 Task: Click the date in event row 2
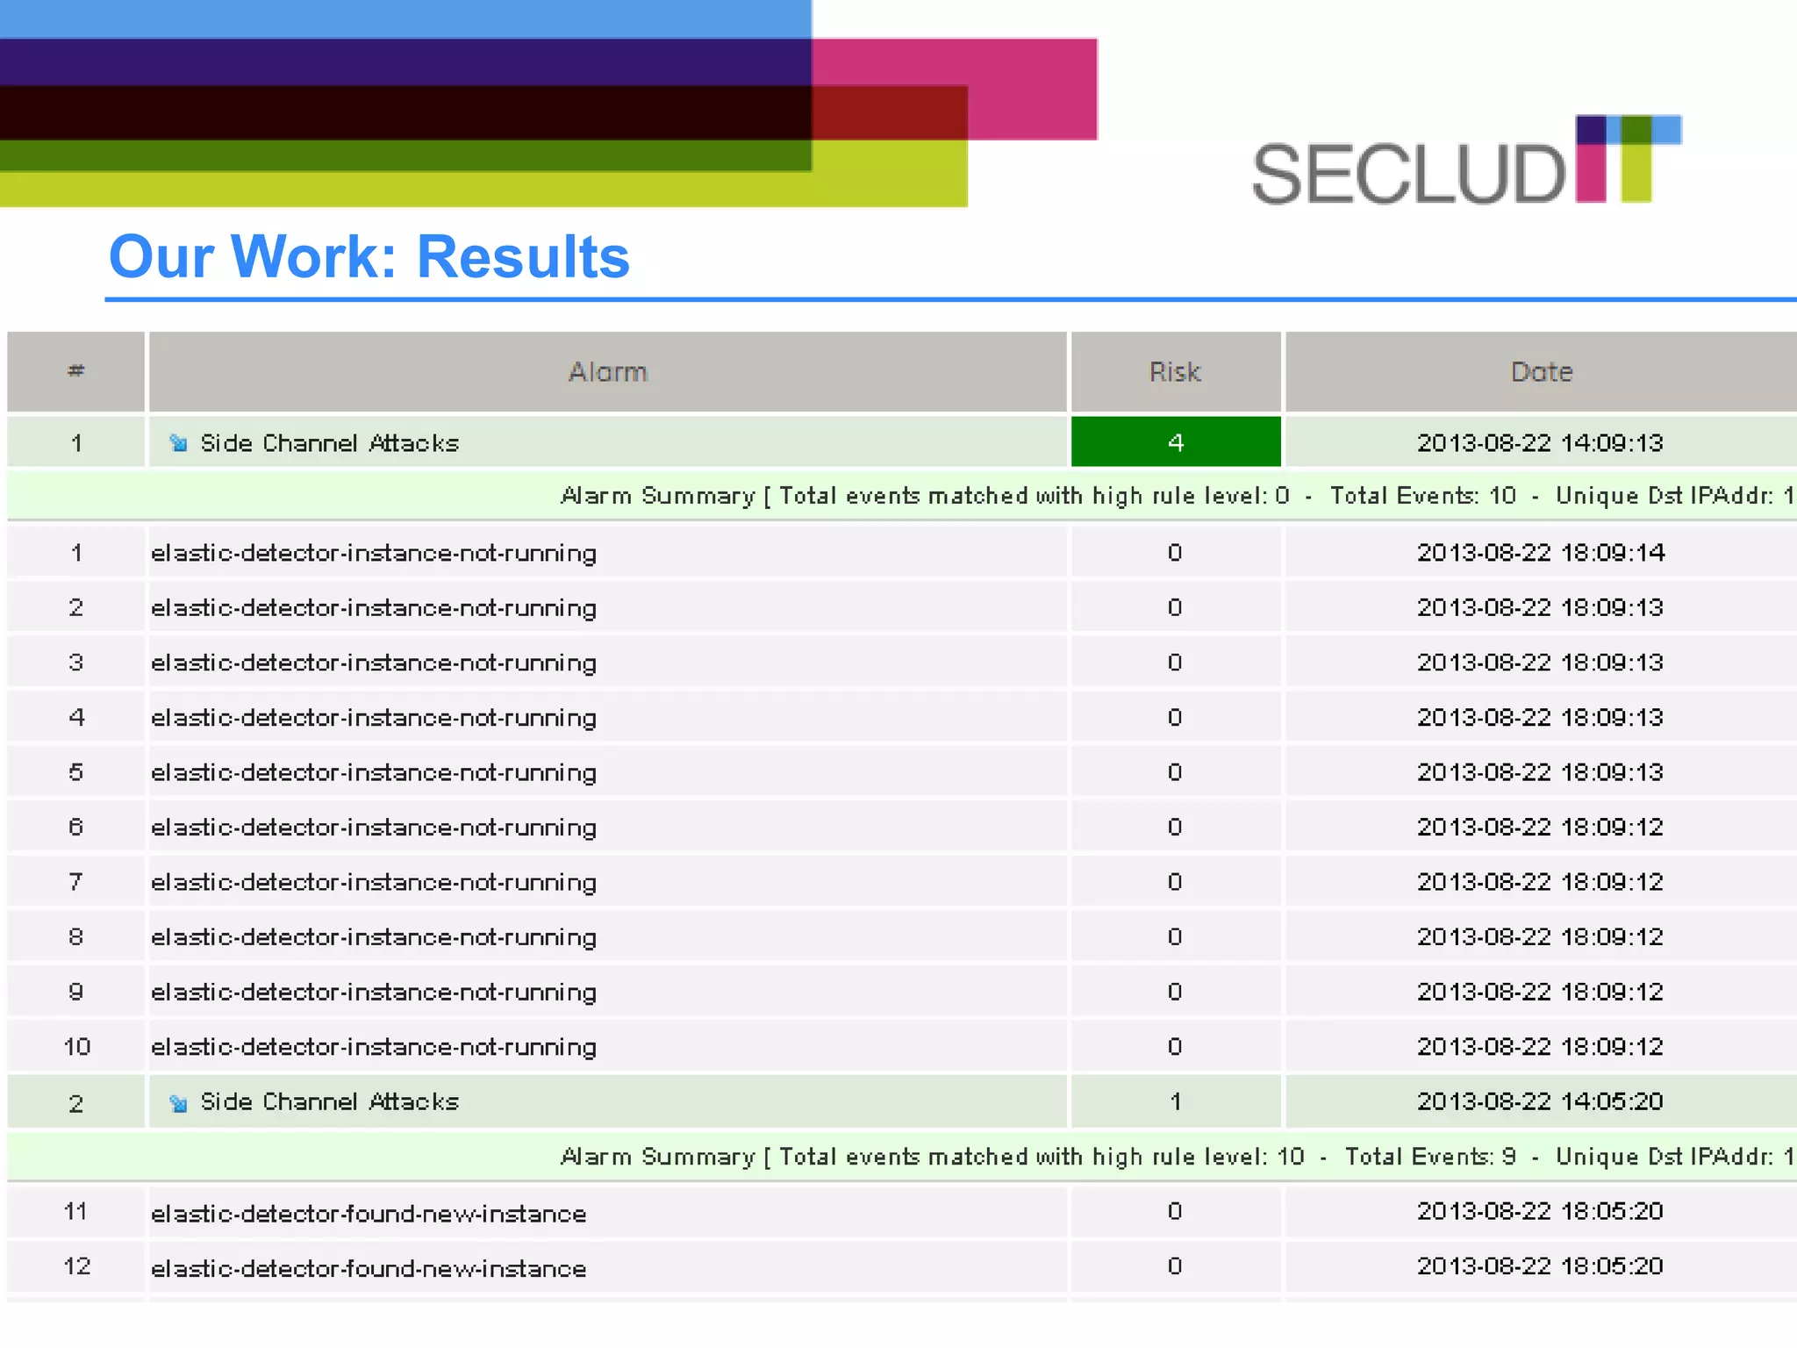(1541, 607)
